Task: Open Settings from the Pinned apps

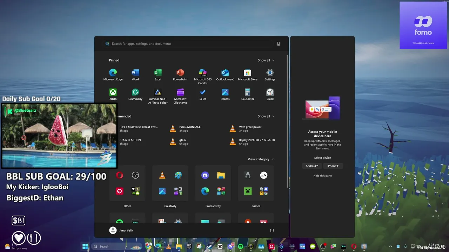Action: coord(270,75)
